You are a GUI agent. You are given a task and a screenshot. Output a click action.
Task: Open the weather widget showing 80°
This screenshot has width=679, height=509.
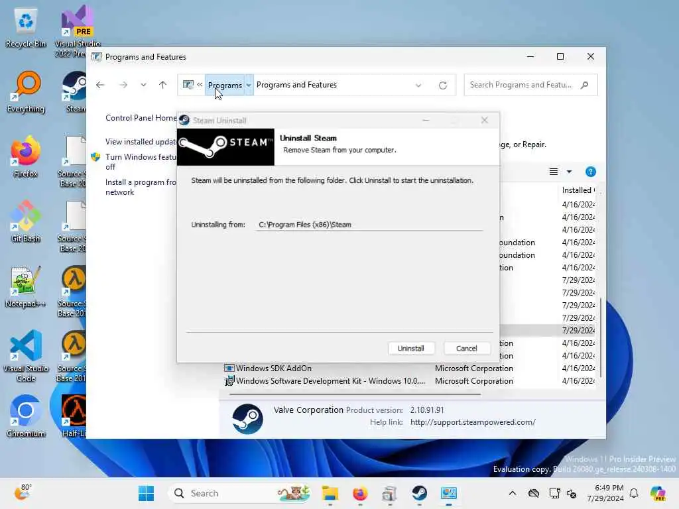tap(23, 492)
